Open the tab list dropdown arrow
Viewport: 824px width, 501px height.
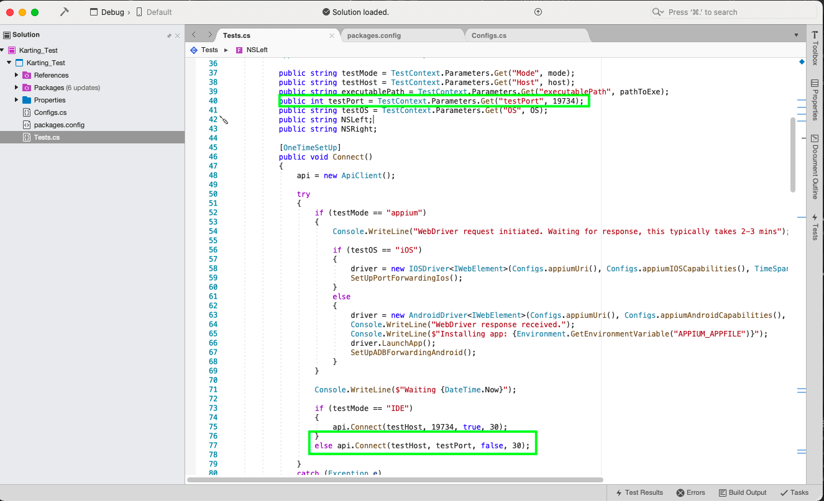[x=797, y=35]
